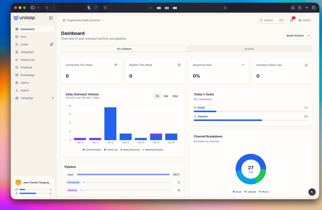Reload the page

click(225, 8)
